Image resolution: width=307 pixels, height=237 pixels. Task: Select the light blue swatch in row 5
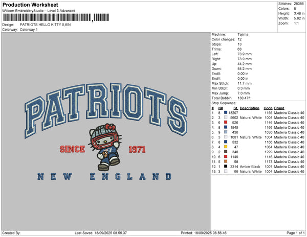pos(226,132)
